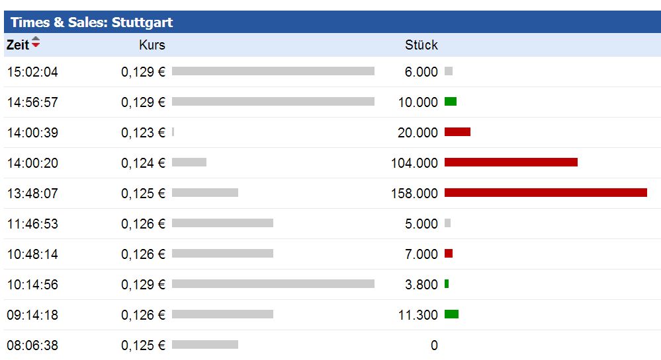Click the red volume bar for 20.000
Viewport: 661px width, 360px height.
pos(457,132)
